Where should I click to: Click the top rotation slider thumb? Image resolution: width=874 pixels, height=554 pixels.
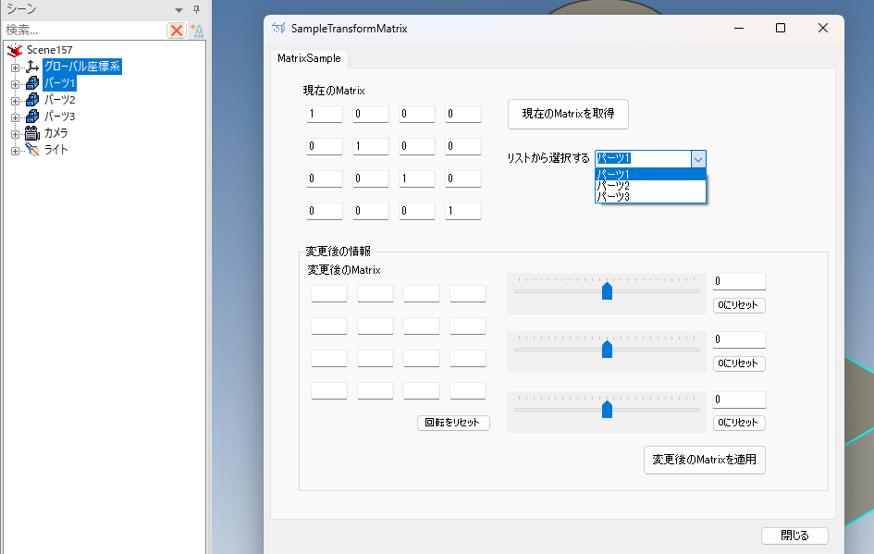click(607, 291)
